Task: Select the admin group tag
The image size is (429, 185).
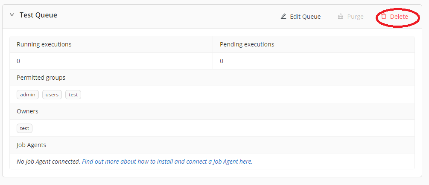Action: (28, 95)
